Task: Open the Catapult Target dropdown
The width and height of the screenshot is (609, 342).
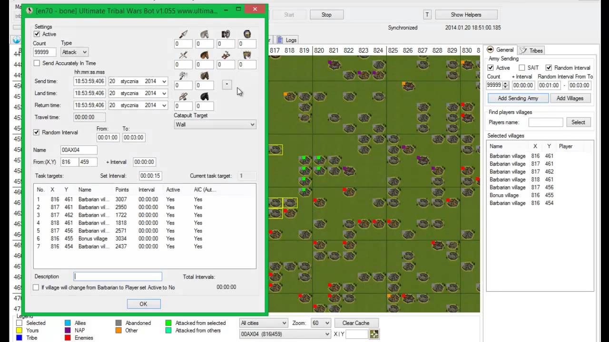Action: tap(215, 124)
